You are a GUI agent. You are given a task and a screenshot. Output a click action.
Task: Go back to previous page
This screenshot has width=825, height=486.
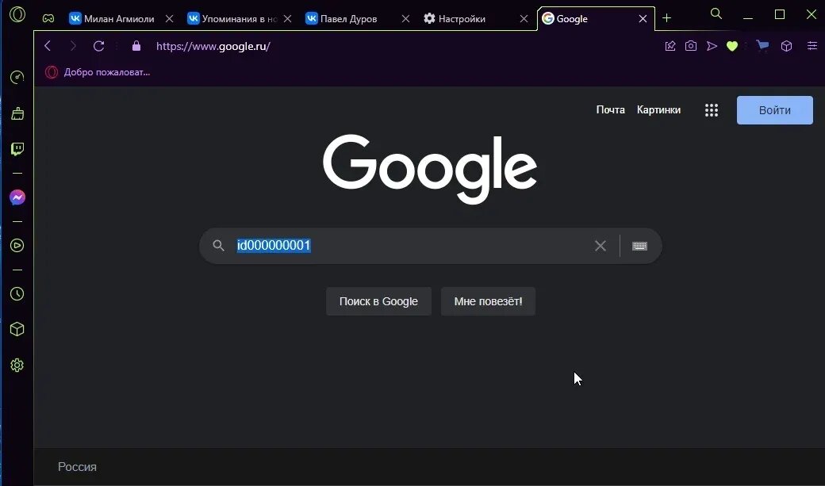point(48,46)
